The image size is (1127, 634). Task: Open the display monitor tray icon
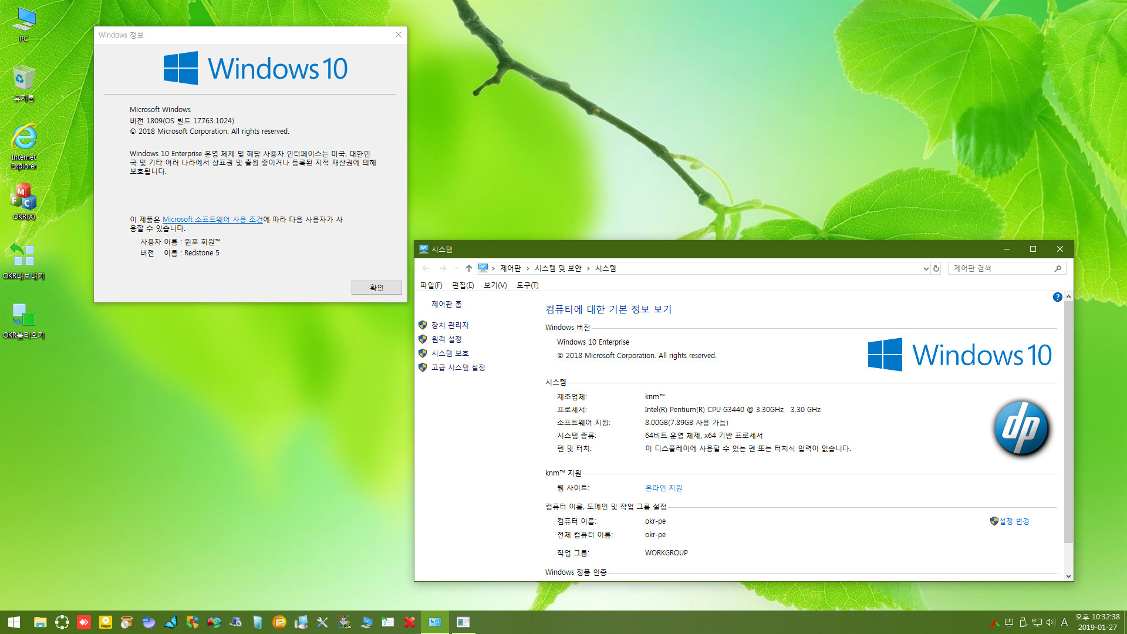(x=1009, y=622)
